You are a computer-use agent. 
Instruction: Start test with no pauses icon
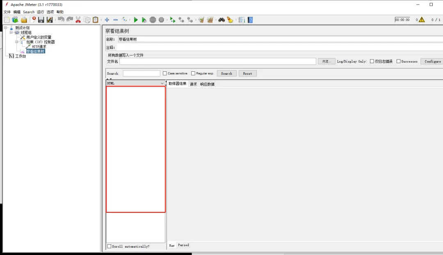tap(144, 20)
